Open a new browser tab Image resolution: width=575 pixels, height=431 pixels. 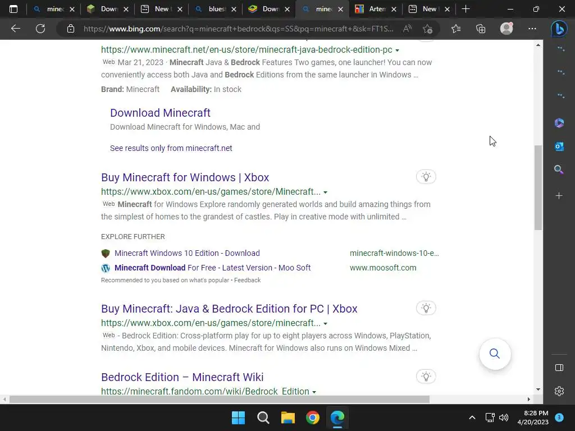pos(466,9)
